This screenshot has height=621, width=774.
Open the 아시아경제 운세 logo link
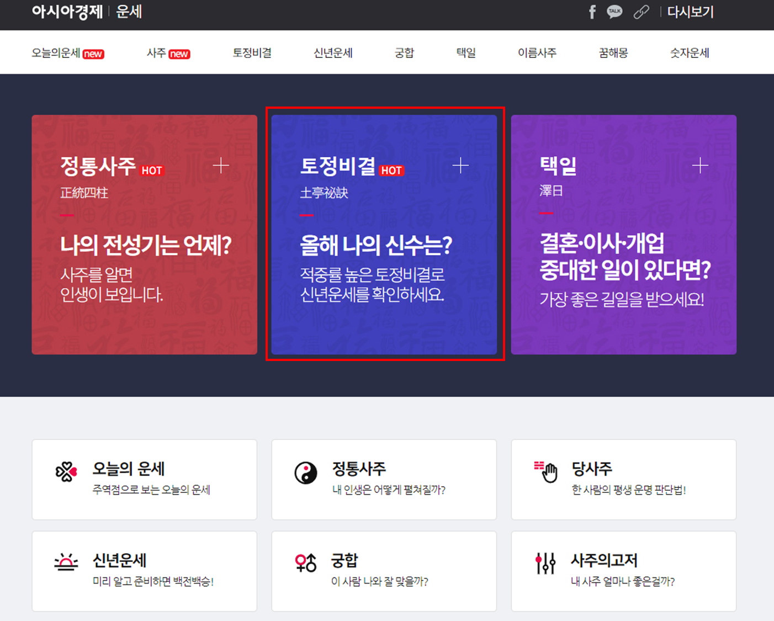(67, 12)
